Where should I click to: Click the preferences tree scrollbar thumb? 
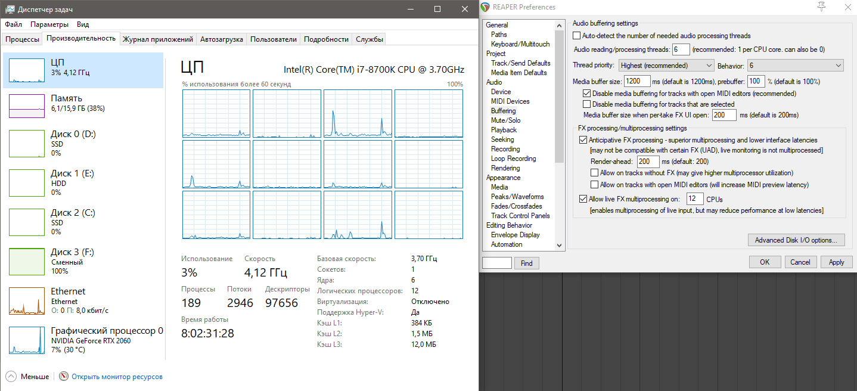pos(559,96)
